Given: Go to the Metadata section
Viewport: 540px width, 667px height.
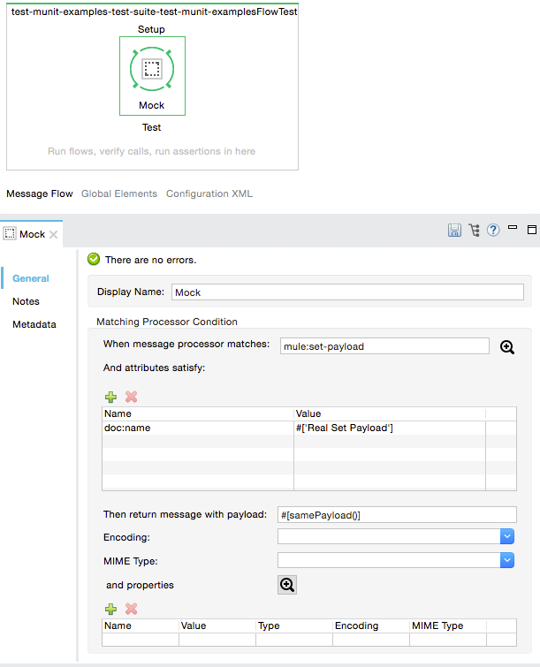Looking at the screenshot, I should pyautogui.click(x=34, y=324).
